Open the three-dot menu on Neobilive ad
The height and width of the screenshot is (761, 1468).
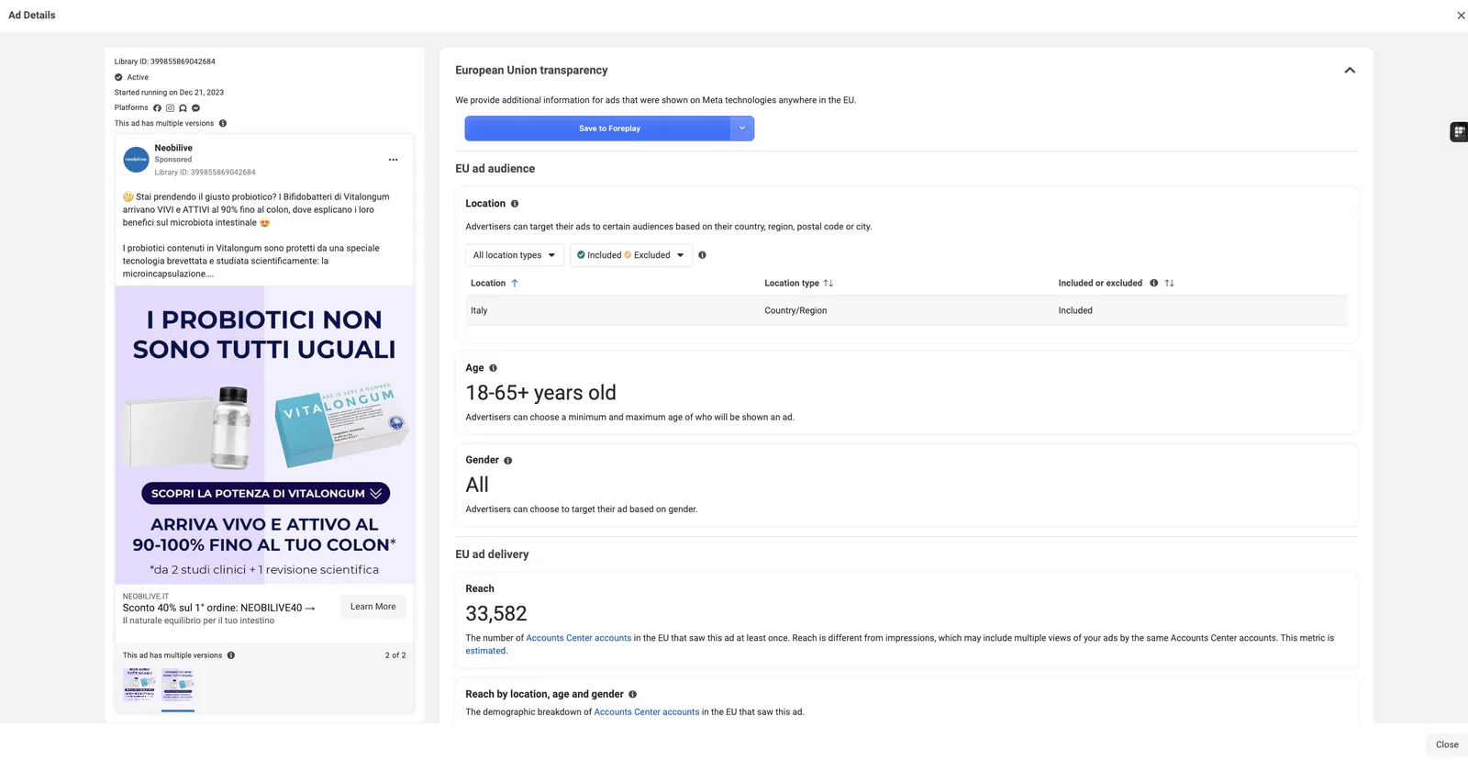click(393, 160)
